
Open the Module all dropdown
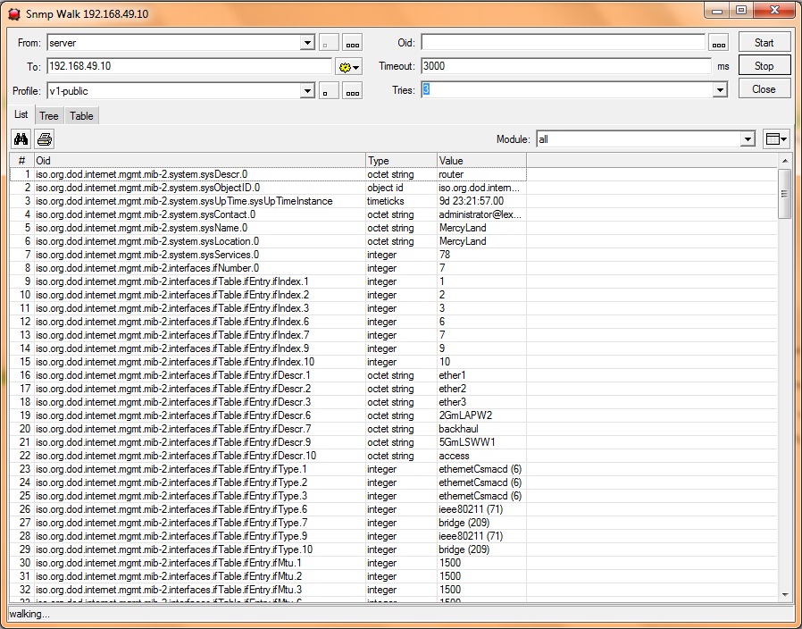tap(748, 138)
